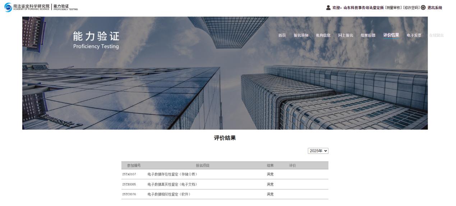
Task: Open the 报名须知 navigation item
Action: (301, 35)
